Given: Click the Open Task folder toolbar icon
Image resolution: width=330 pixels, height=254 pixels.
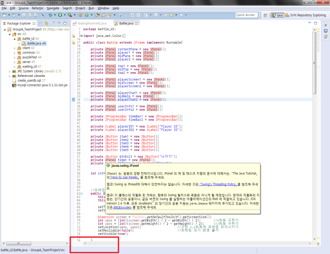Looking at the screenshot, I should pos(103,15).
